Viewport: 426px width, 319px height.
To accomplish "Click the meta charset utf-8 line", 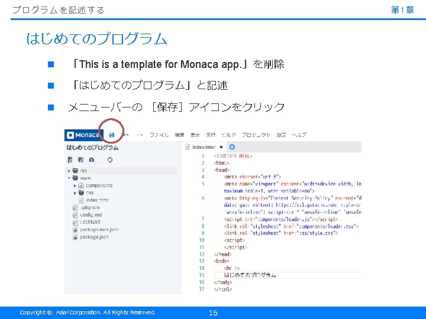I will 253,177.
